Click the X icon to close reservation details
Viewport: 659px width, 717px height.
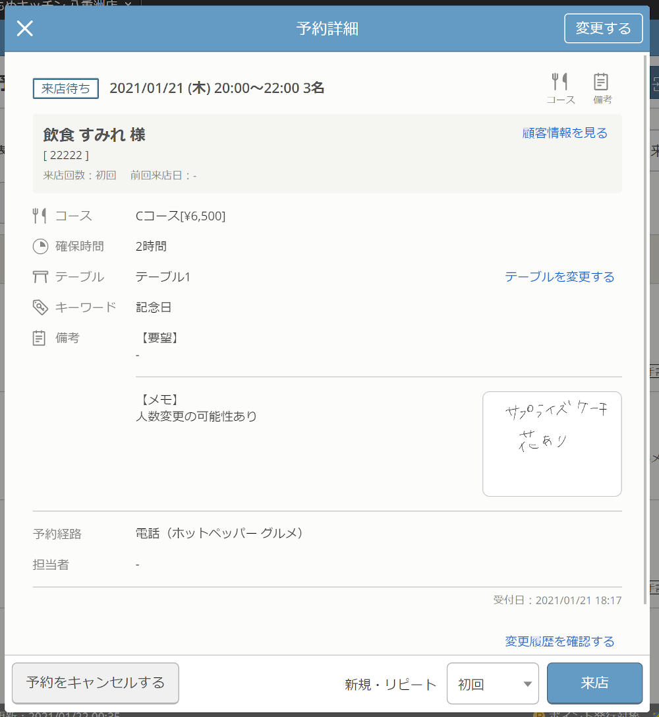click(25, 28)
